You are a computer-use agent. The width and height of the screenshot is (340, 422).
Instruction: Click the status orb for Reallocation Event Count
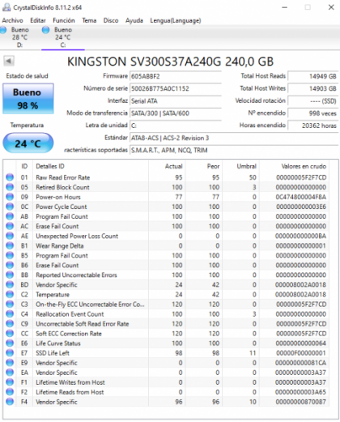(x=10, y=314)
